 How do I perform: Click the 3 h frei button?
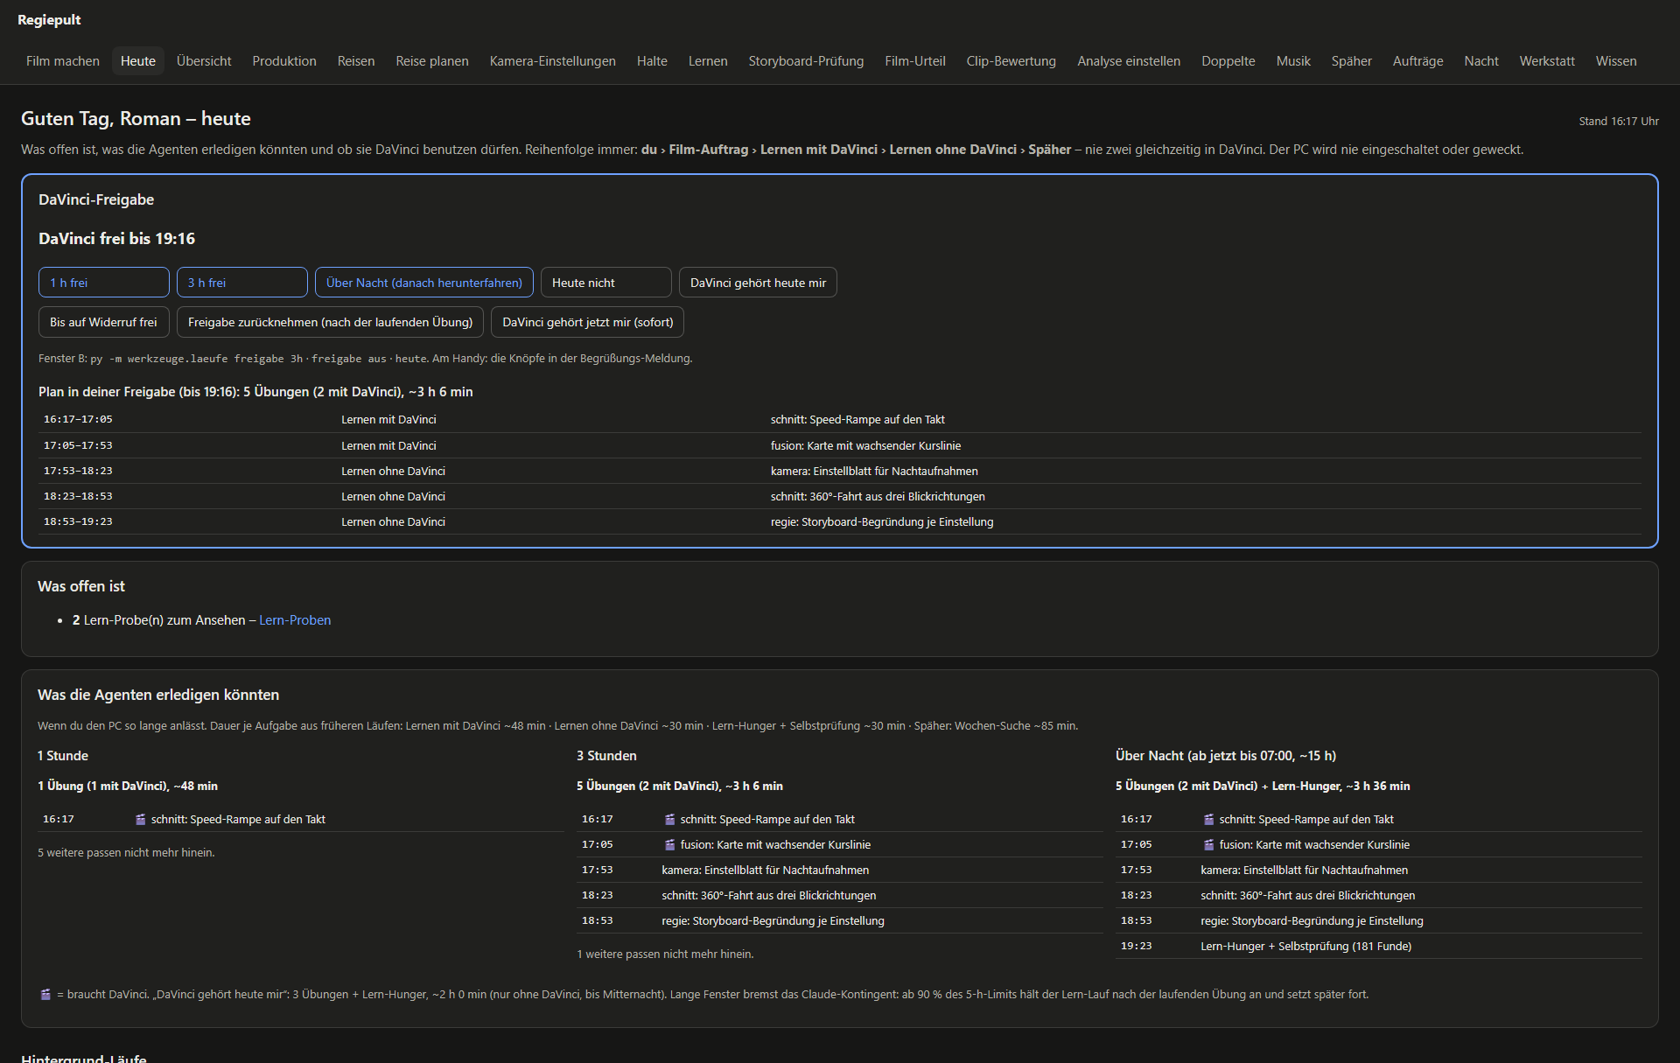[x=242, y=283]
